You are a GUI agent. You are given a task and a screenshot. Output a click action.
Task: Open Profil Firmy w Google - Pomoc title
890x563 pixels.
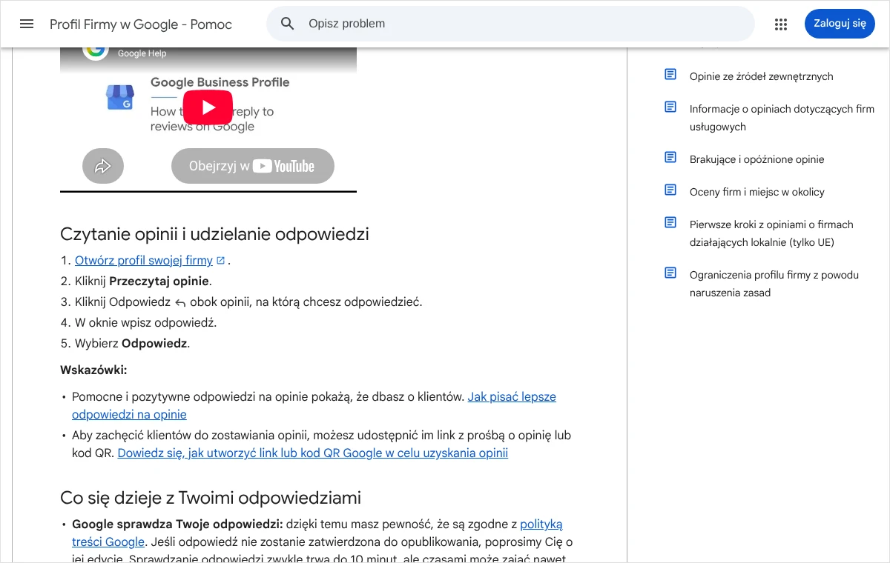(x=141, y=24)
